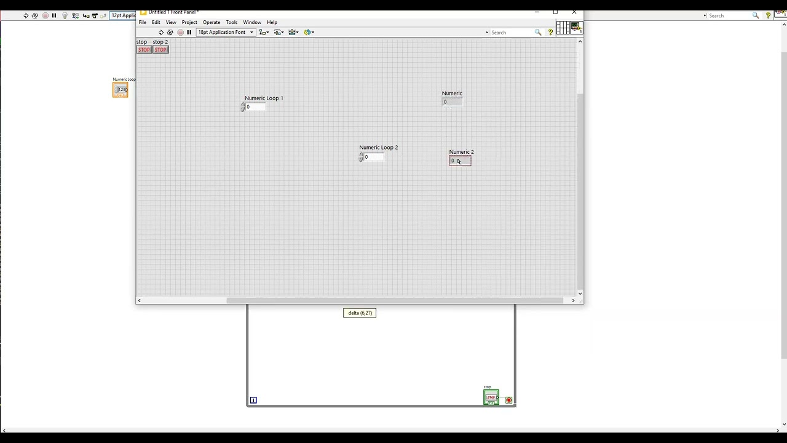This screenshot has height=443, width=787.
Task: Open Project menu
Action: pos(189,22)
